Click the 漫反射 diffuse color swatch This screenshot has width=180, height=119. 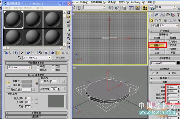click(x=27, y=86)
